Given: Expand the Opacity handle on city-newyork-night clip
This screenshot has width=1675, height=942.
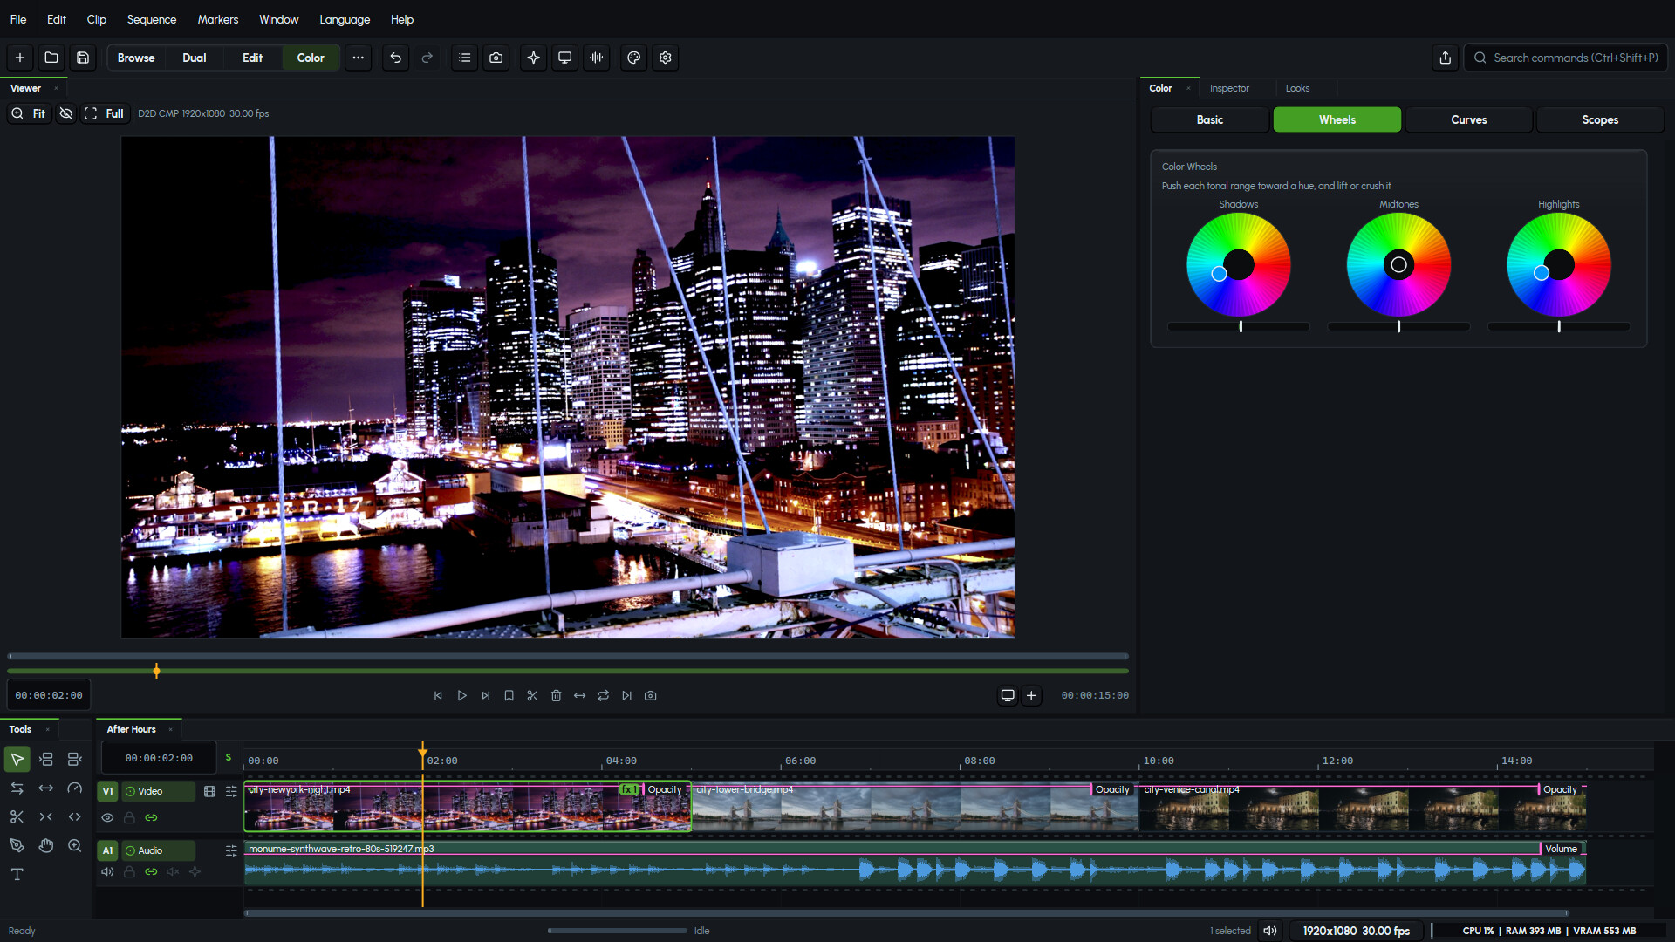Looking at the screenshot, I should tap(665, 790).
